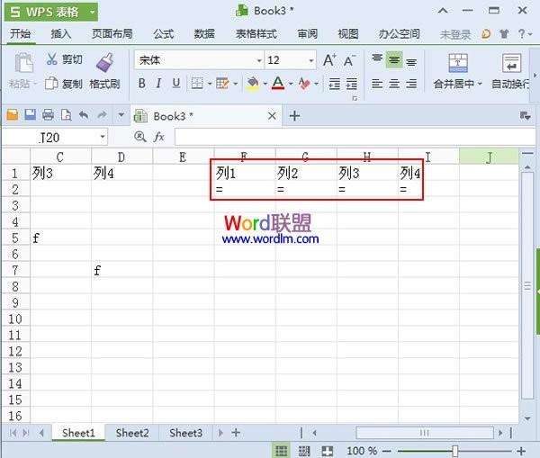Click the insert function fx icon
This screenshot has height=458, width=540.
pos(158,137)
